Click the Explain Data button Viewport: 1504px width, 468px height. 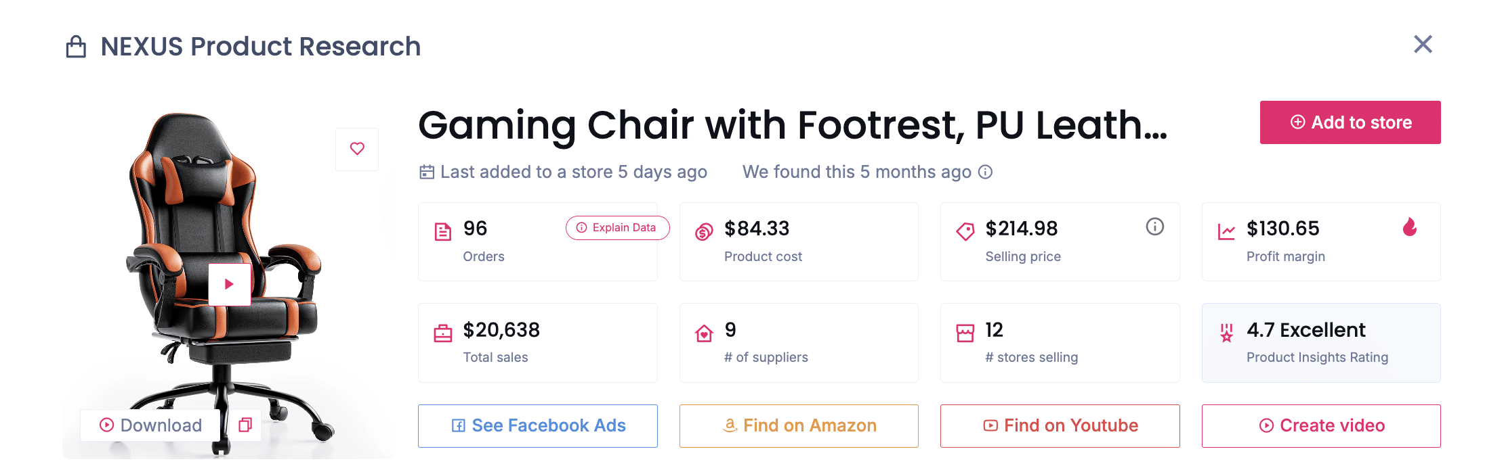[617, 228]
